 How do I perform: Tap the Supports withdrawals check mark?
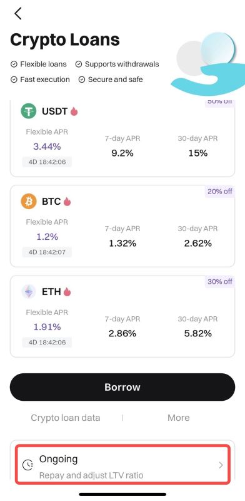click(79, 65)
